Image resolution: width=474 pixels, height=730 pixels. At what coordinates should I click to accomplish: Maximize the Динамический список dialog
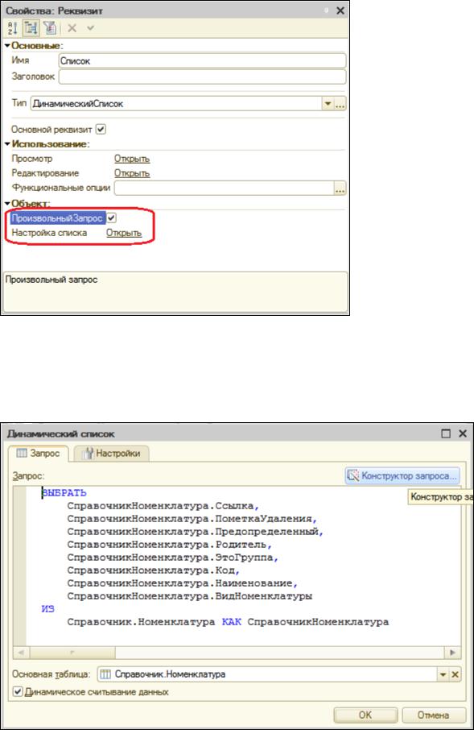446,433
